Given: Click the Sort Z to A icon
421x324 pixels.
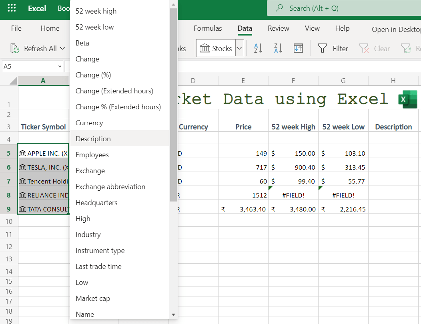Looking at the screenshot, I should (x=278, y=48).
